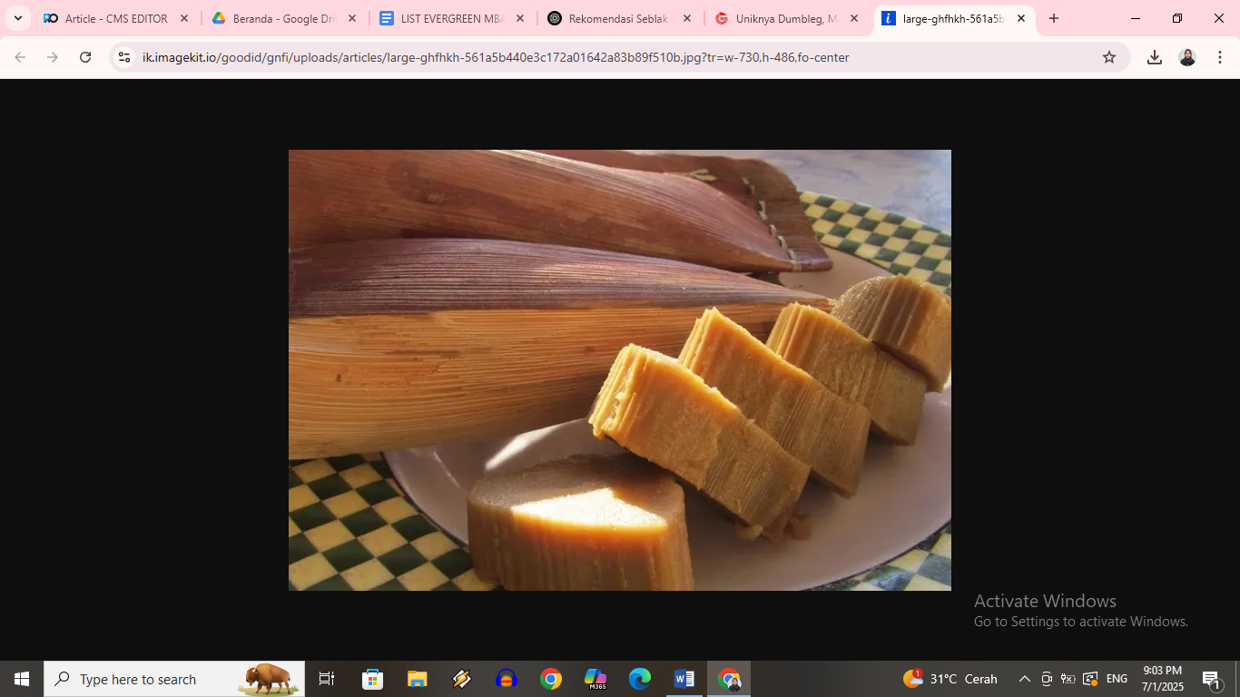Open a new browser tab
This screenshot has height=697, width=1240.
click(x=1053, y=18)
